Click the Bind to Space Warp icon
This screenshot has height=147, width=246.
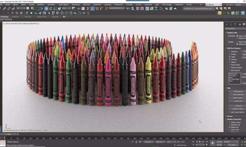coord(13,8)
